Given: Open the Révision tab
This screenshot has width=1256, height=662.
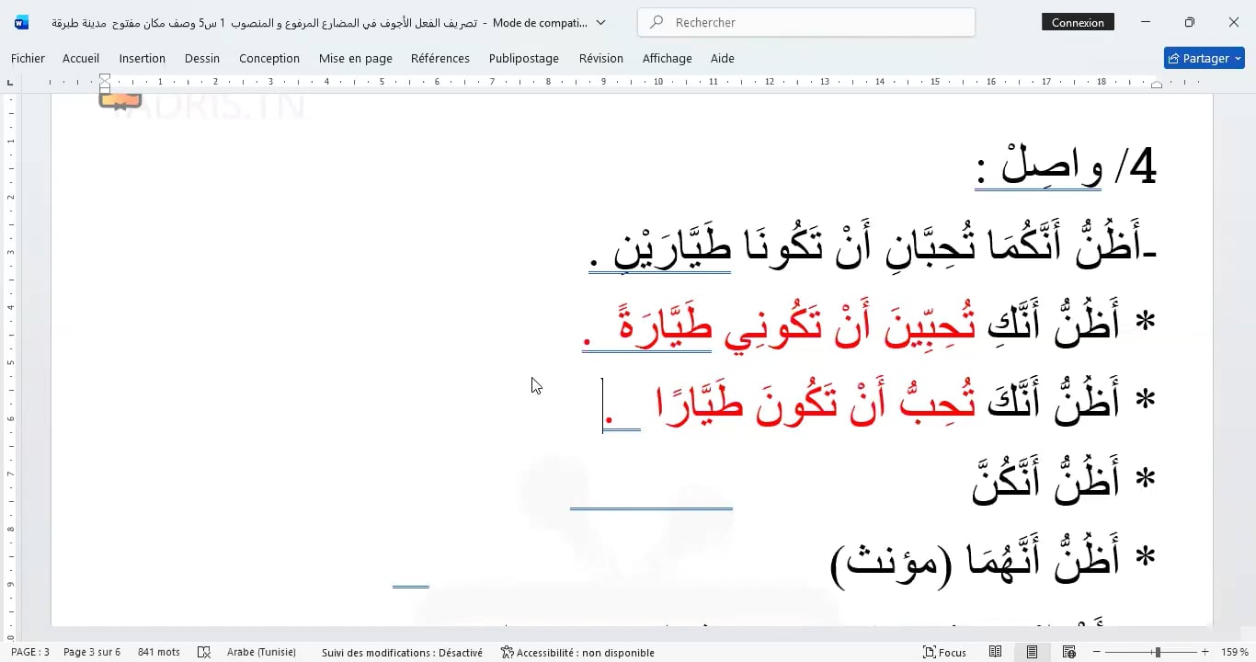Looking at the screenshot, I should click(601, 58).
